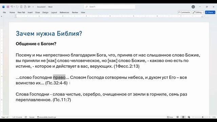Click the page layout icon beside Redo
The image size is (217, 122).
[x=21, y=7]
